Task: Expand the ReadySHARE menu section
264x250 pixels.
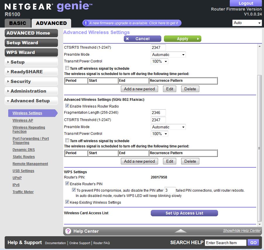Action: (31, 72)
